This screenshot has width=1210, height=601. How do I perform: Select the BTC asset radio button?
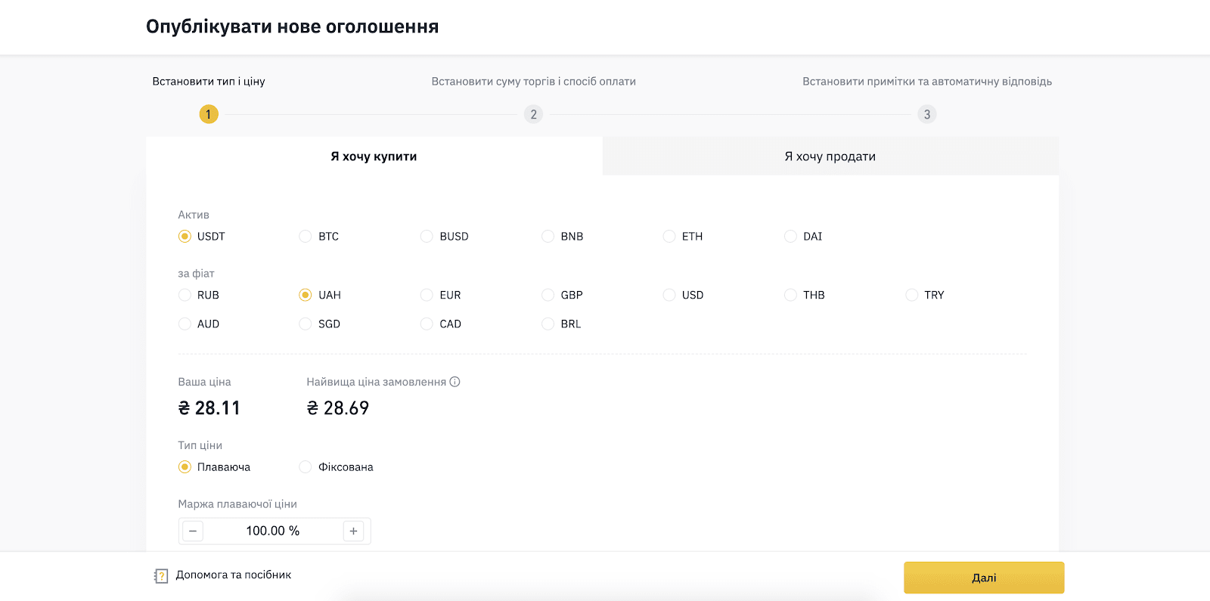point(306,237)
